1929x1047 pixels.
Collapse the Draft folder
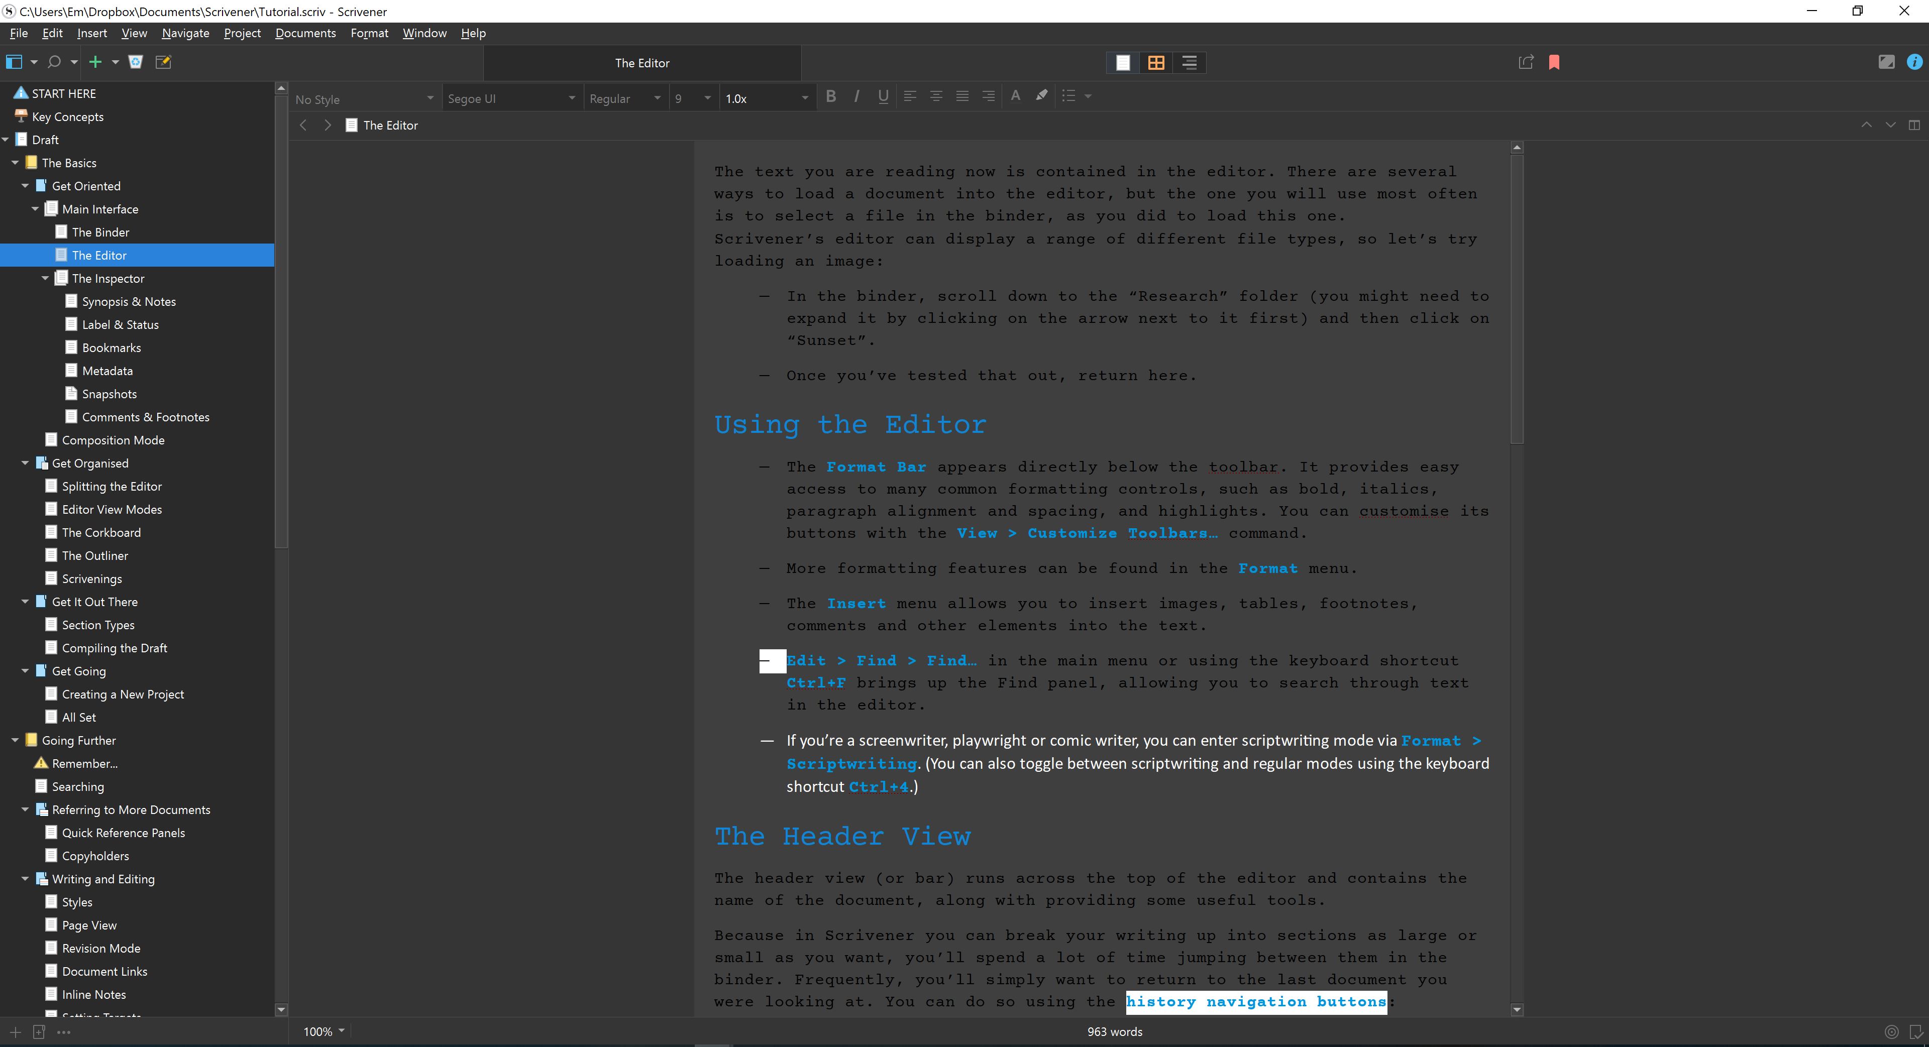click(6, 139)
